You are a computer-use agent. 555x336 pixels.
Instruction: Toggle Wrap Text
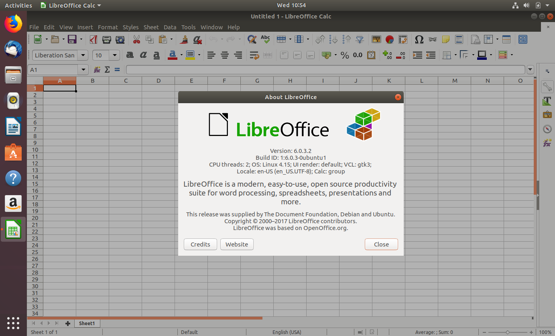[x=254, y=55]
